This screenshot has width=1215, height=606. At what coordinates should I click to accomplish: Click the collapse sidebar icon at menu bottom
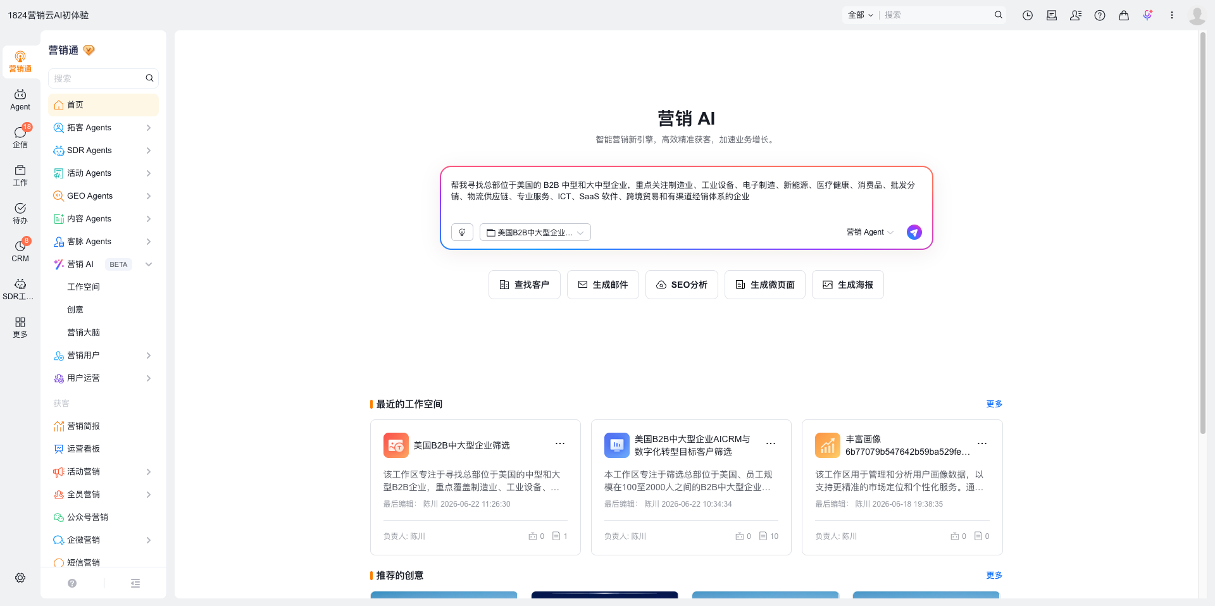pyautogui.click(x=135, y=583)
